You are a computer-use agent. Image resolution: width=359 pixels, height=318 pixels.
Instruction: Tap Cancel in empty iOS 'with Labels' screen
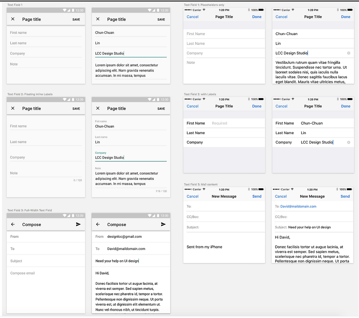pos(192,106)
